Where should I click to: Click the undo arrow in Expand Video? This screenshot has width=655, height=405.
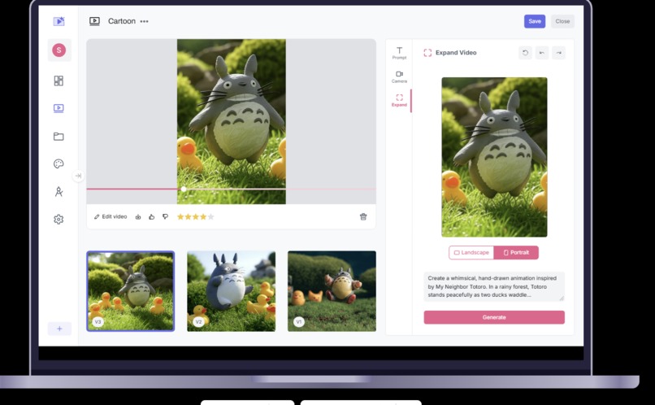[x=542, y=53]
